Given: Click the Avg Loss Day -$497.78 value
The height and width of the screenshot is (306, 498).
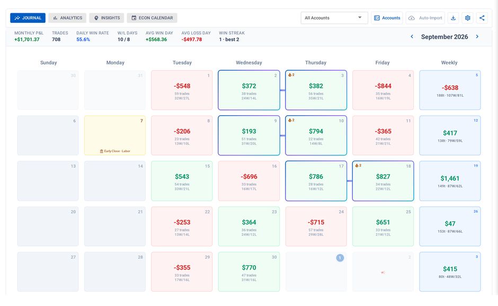Looking at the screenshot, I should 191,39.
